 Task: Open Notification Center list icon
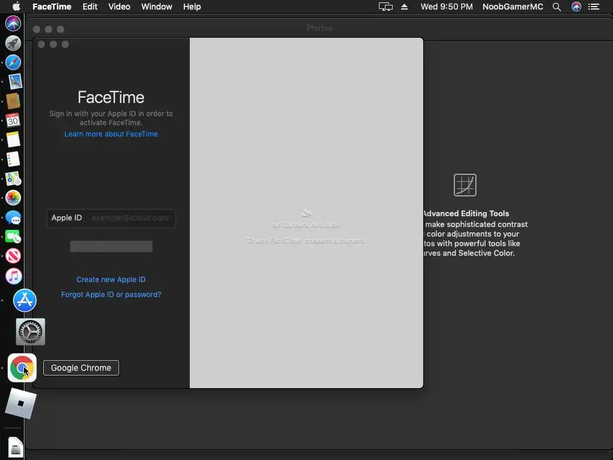(594, 7)
